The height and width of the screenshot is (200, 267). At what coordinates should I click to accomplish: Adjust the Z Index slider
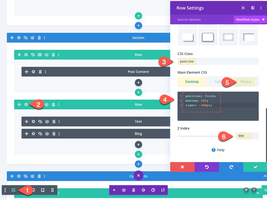[205, 136]
